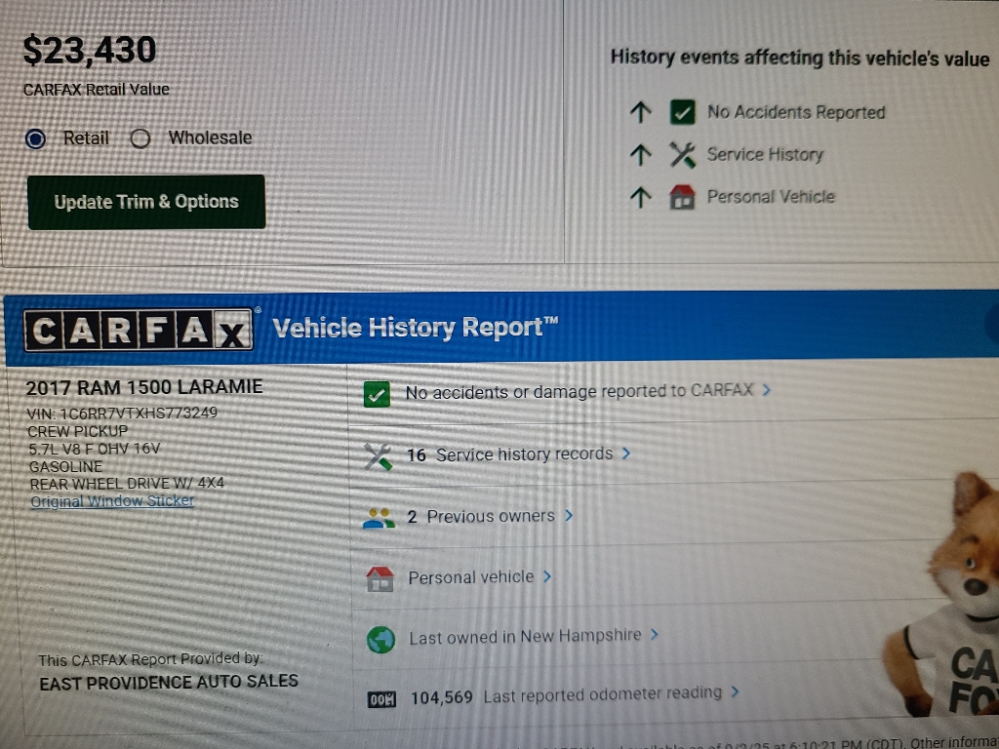Click the EAST PROVIDENCE AUTO SALES text
Image resolution: width=999 pixels, height=749 pixels.
pyautogui.click(x=168, y=682)
